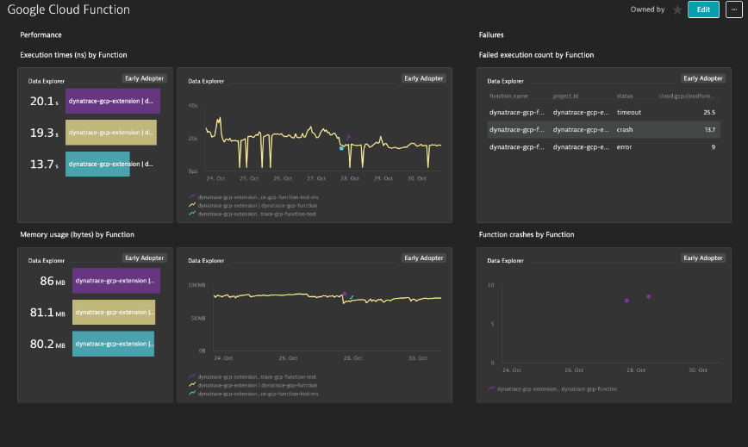748x447 pixels.
Task: Toggle teal function-test-ms legend in memory chart
Action: (253, 394)
